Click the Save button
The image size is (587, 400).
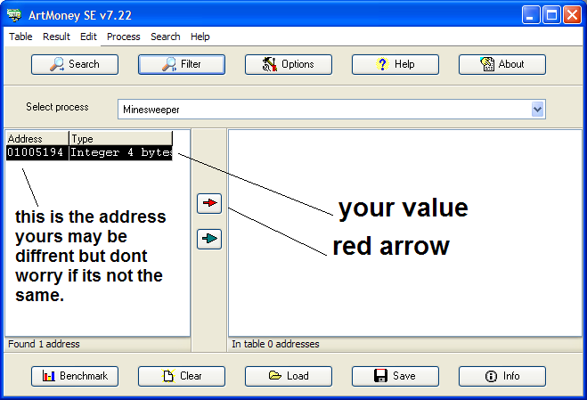pos(395,376)
